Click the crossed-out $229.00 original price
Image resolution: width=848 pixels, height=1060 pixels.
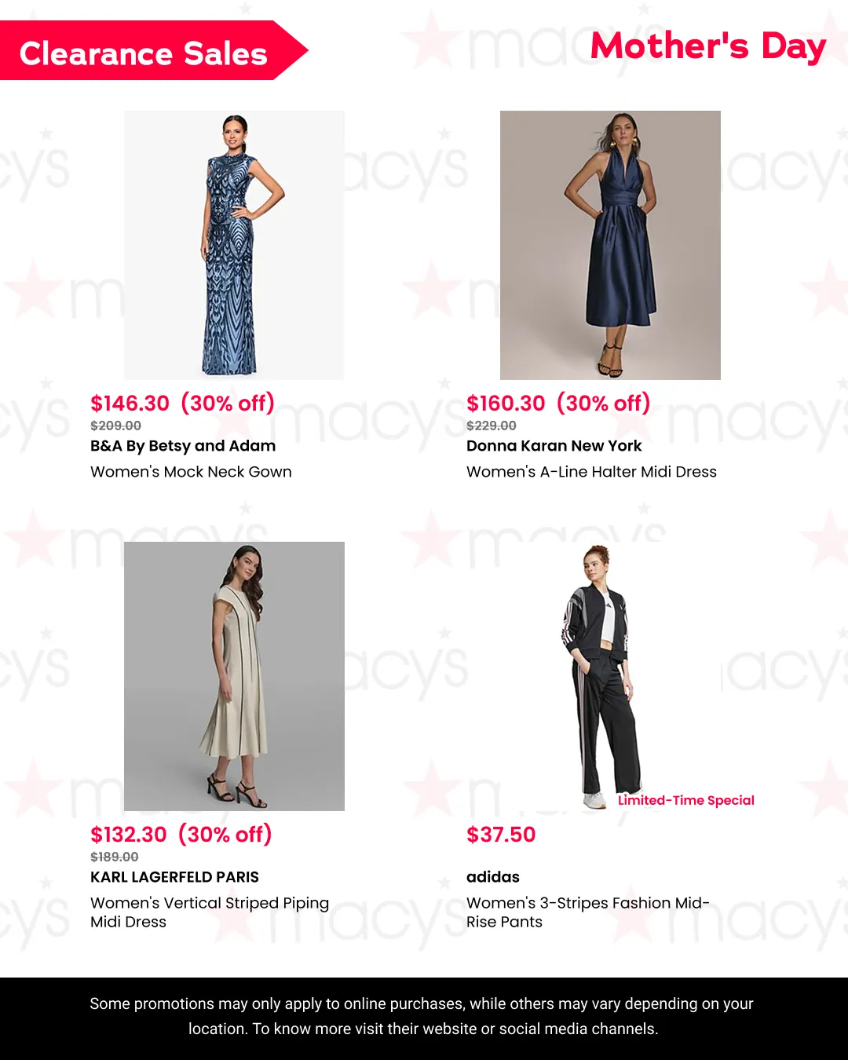pyautogui.click(x=492, y=426)
